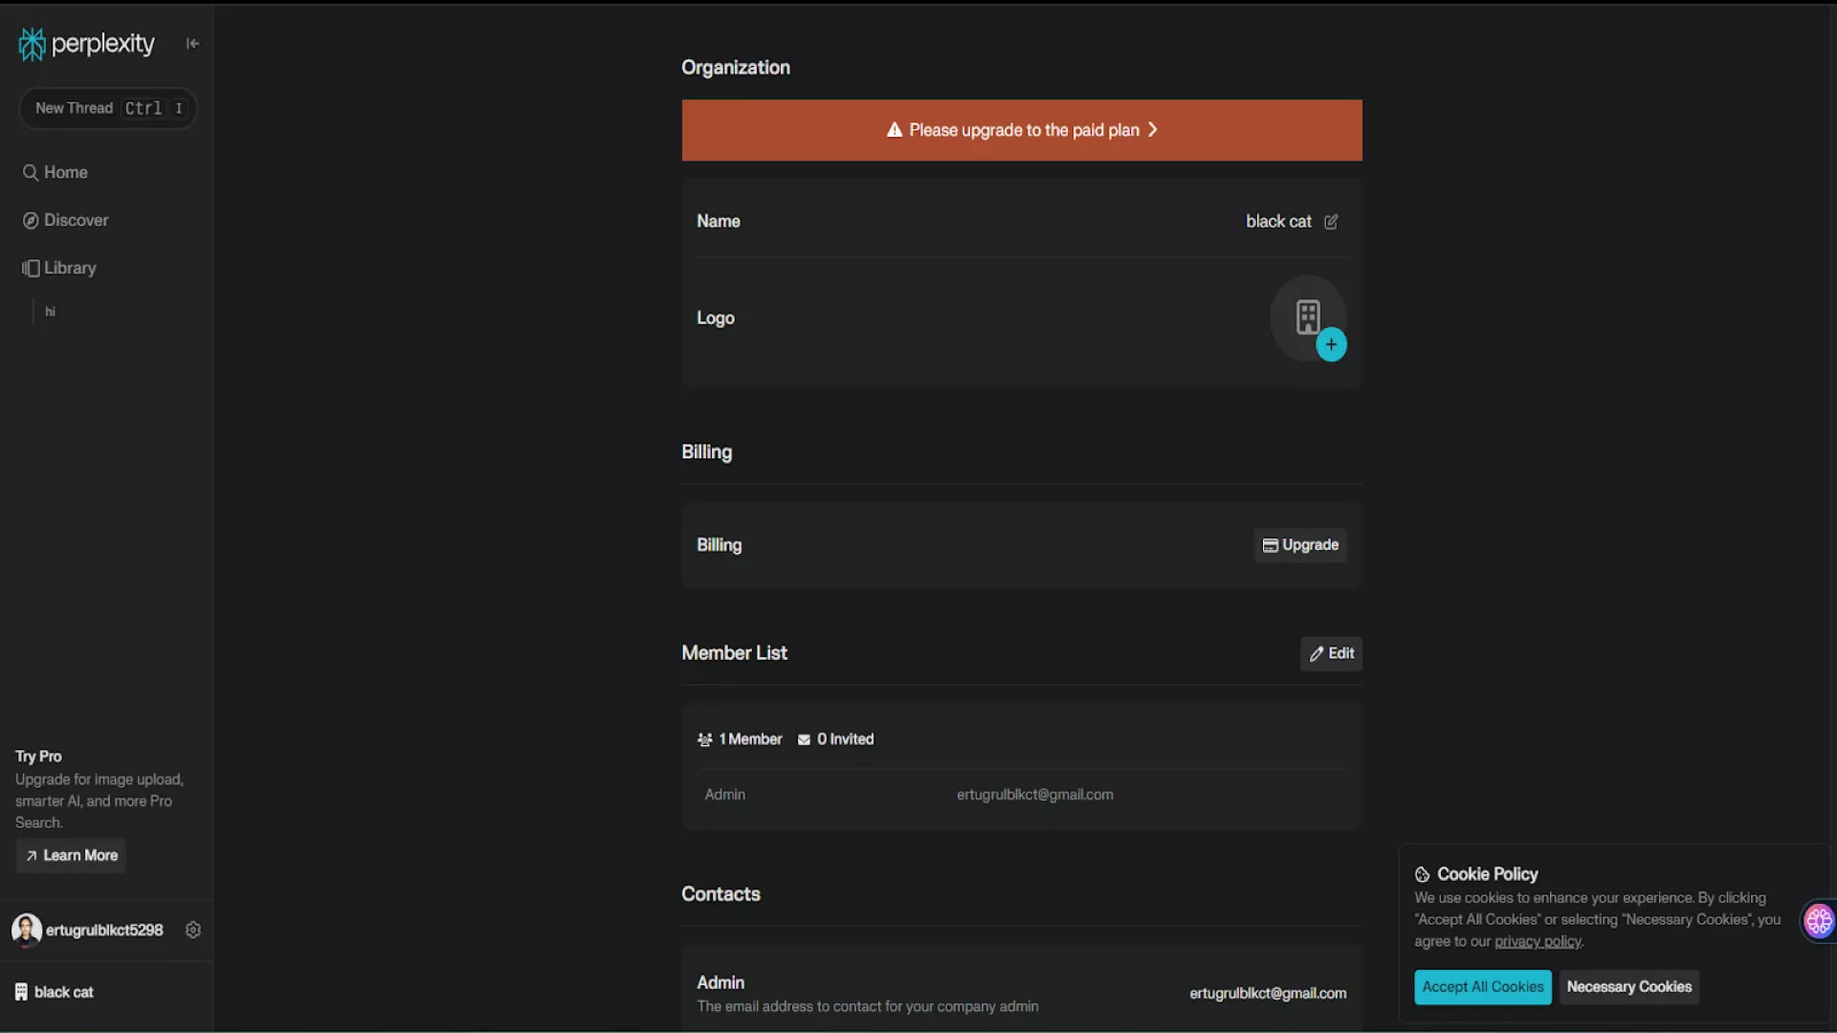Image resolution: width=1837 pixels, height=1033 pixels.
Task: Click the pencil icon next to black cat name
Action: [x=1331, y=222]
